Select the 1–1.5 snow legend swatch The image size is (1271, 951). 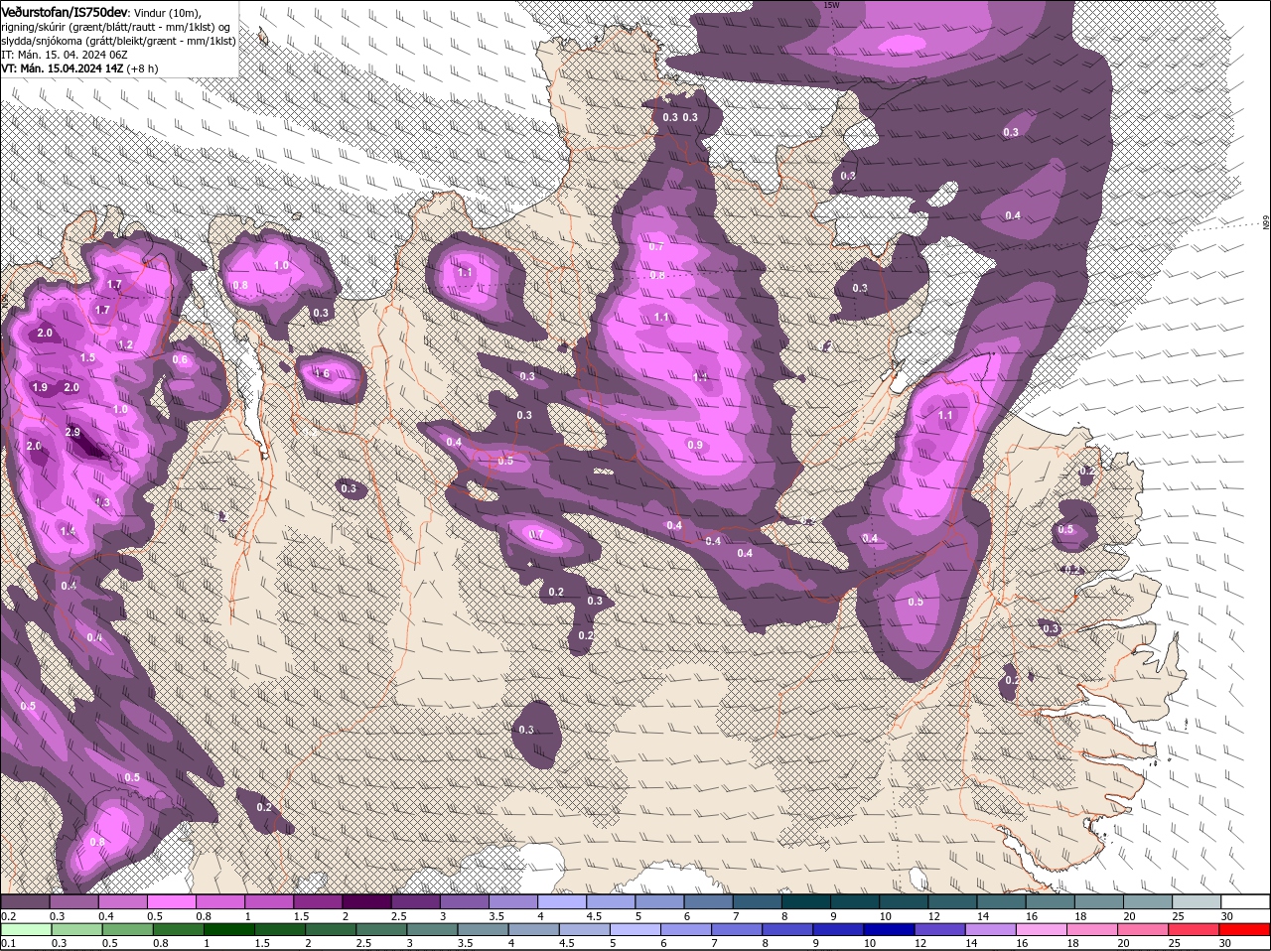[269, 901]
